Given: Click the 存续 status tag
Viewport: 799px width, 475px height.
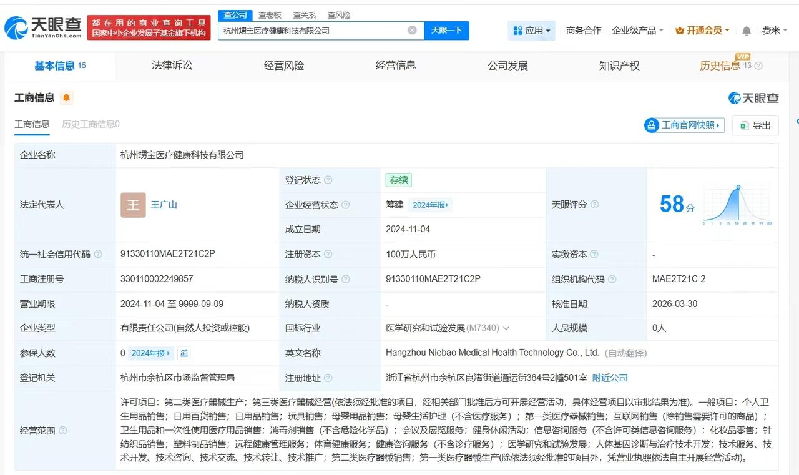Looking at the screenshot, I should (398, 180).
